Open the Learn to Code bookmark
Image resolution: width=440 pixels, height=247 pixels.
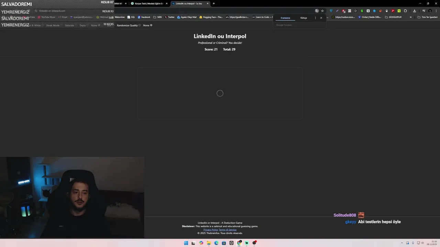coord(262,17)
